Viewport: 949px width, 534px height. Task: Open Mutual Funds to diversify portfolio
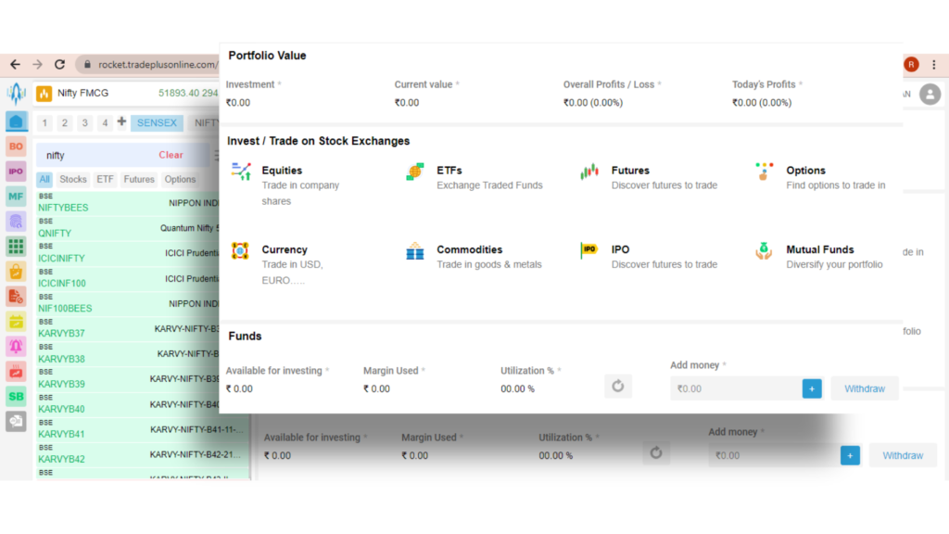(x=821, y=249)
